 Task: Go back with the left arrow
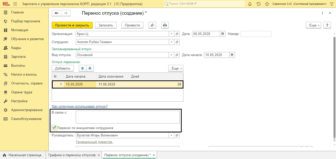pos(57,13)
